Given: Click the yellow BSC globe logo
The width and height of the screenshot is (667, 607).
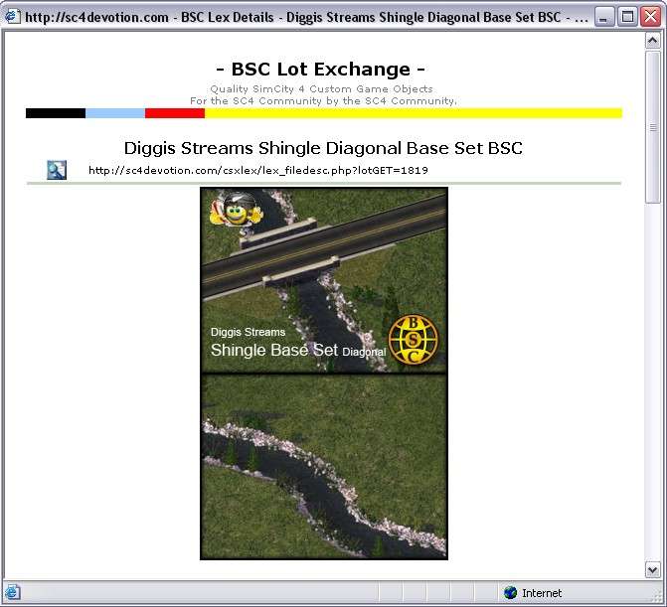Looking at the screenshot, I should 414,340.
